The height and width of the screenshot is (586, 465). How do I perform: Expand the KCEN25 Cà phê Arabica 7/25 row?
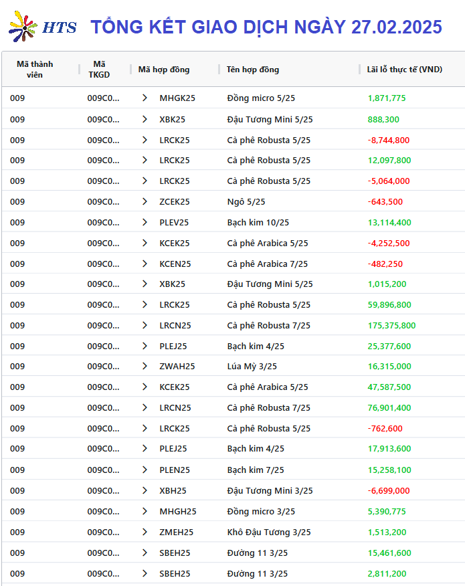145,264
